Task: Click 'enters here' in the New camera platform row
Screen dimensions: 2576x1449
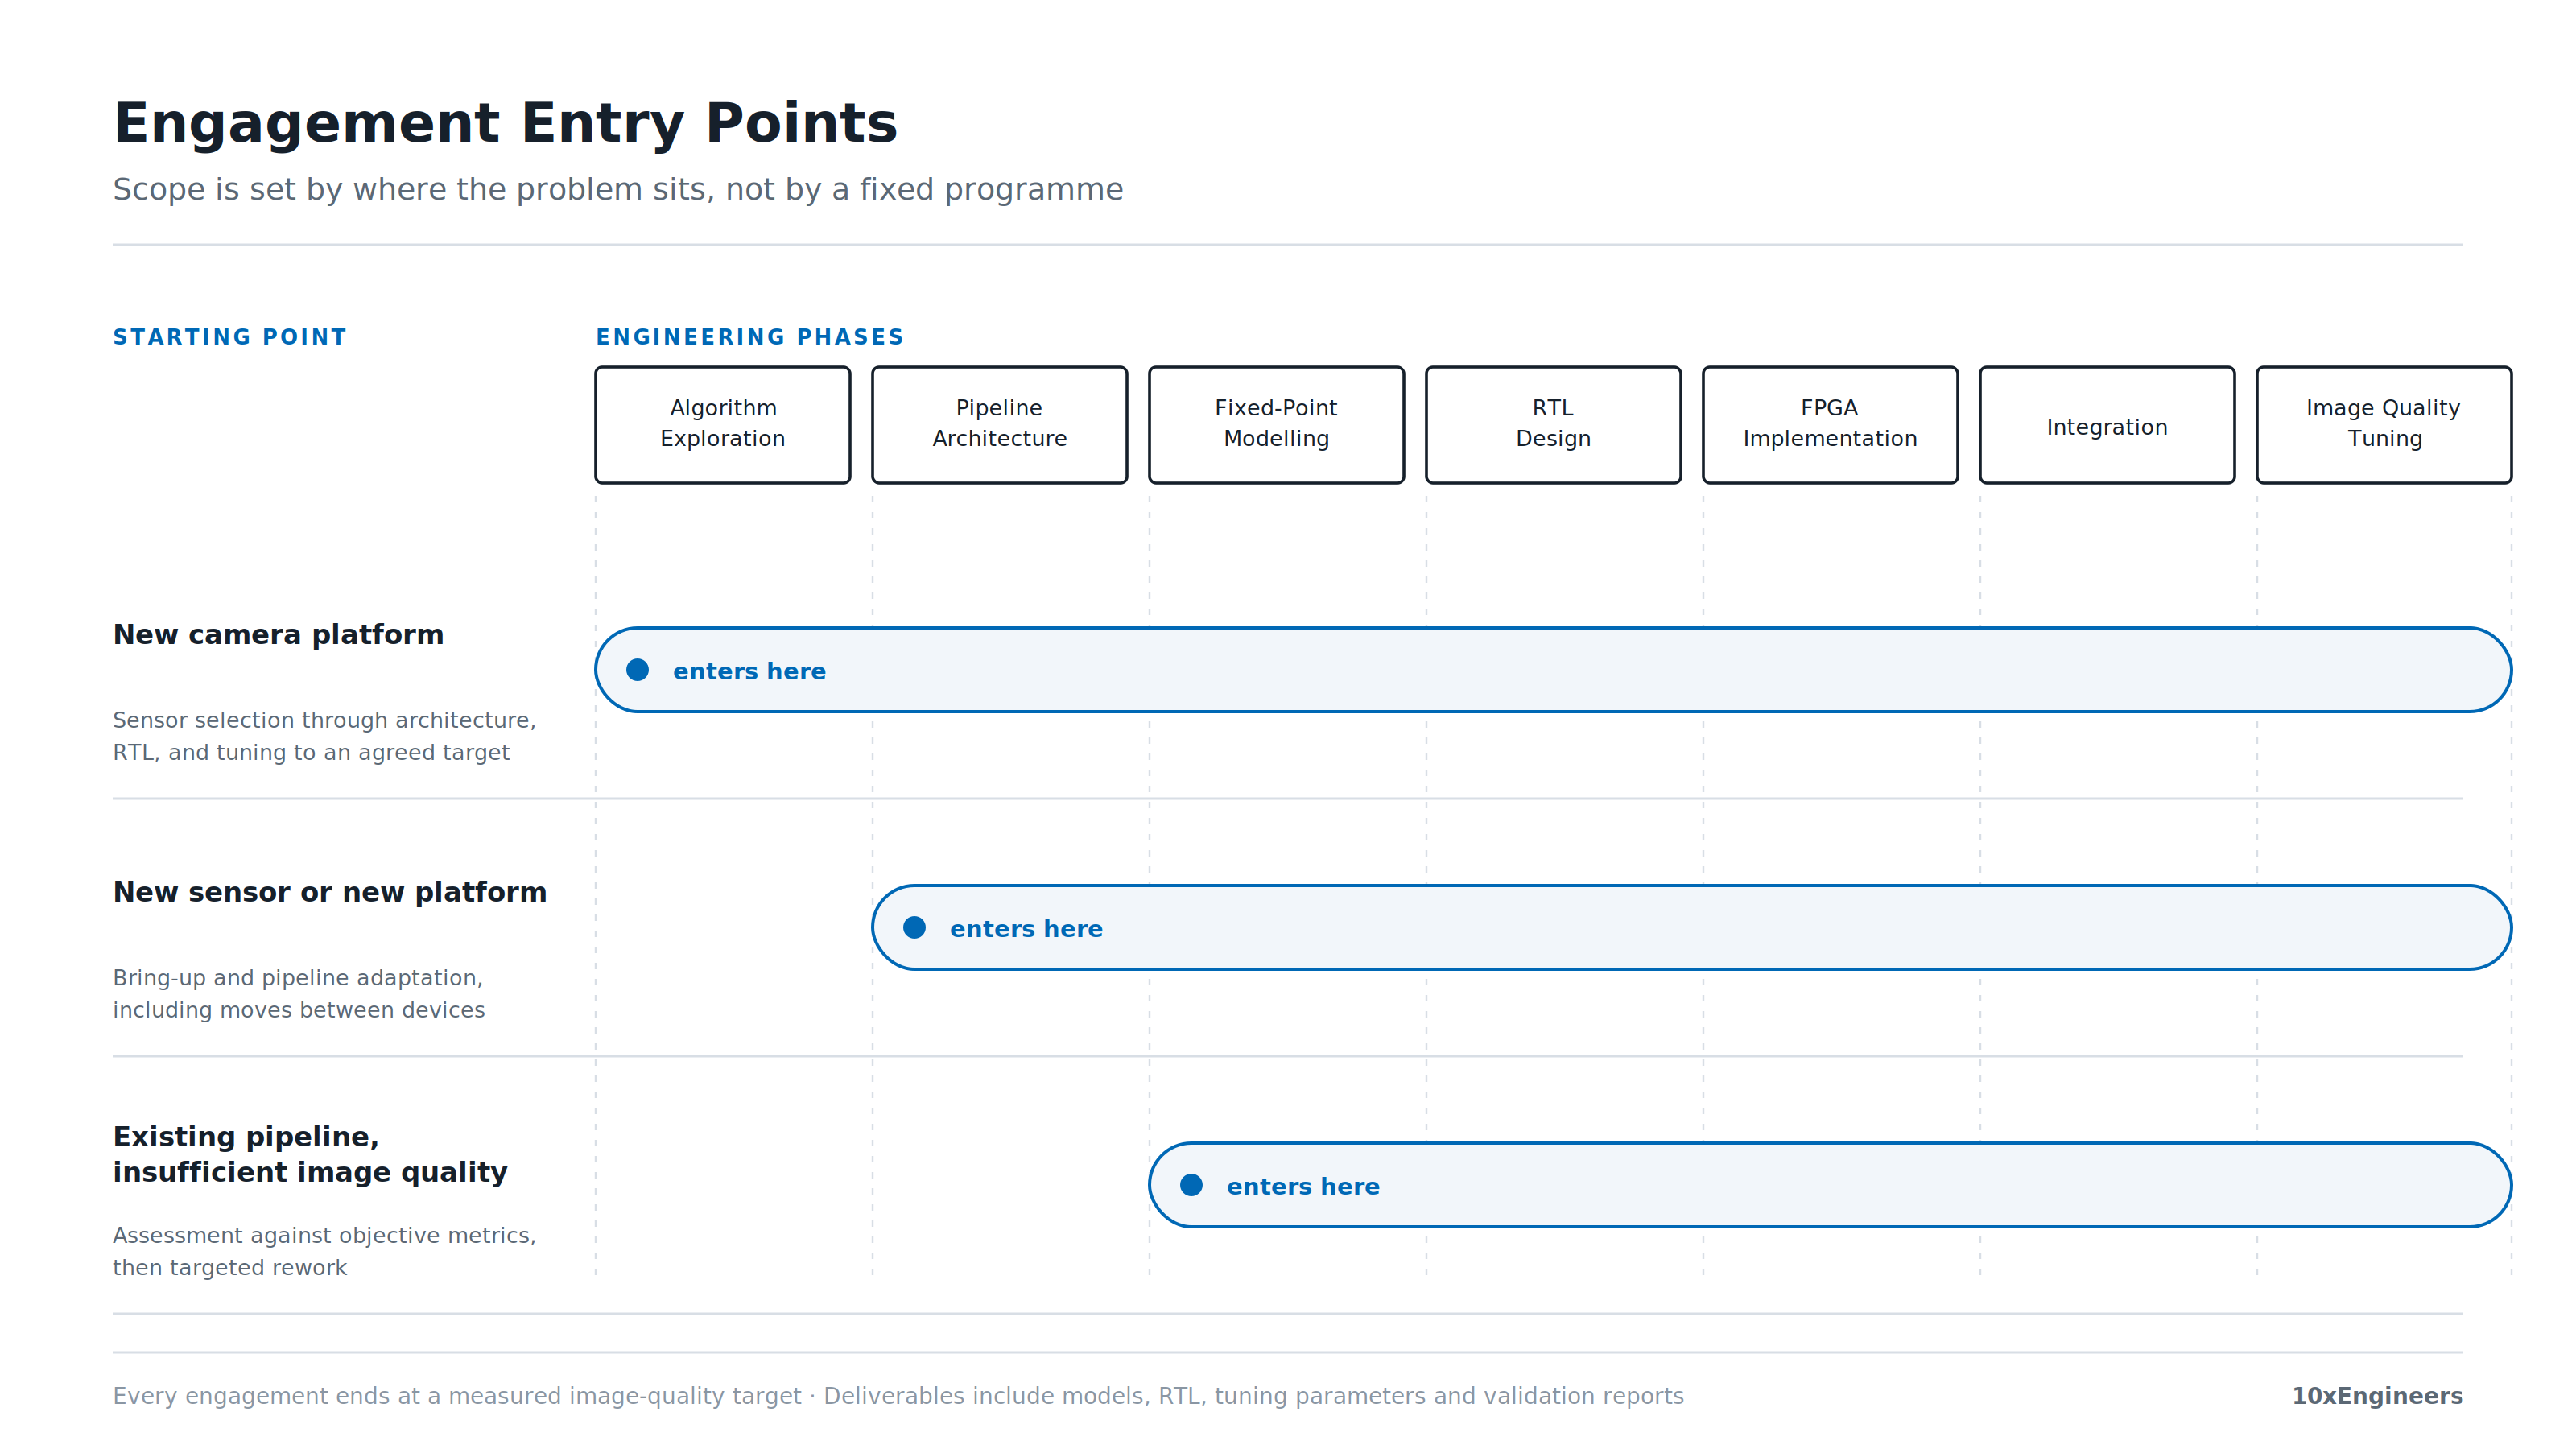Action: point(749,671)
